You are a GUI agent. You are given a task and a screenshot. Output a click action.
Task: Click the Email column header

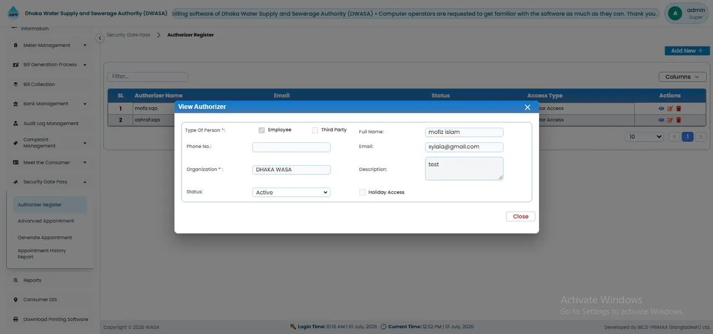tap(282, 96)
